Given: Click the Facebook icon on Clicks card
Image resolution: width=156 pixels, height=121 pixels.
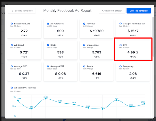Looking at the screenshot, I should [x=48, y=45].
